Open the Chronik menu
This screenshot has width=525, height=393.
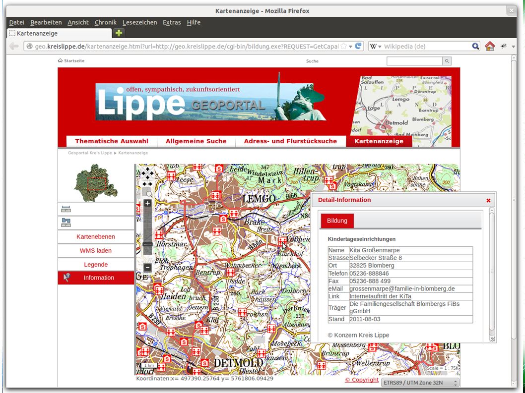point(106,22)
